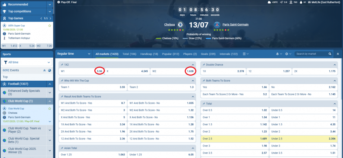Open the gear settings menu
This screenshot has width=343, height=158.
(x=288, y=54)
